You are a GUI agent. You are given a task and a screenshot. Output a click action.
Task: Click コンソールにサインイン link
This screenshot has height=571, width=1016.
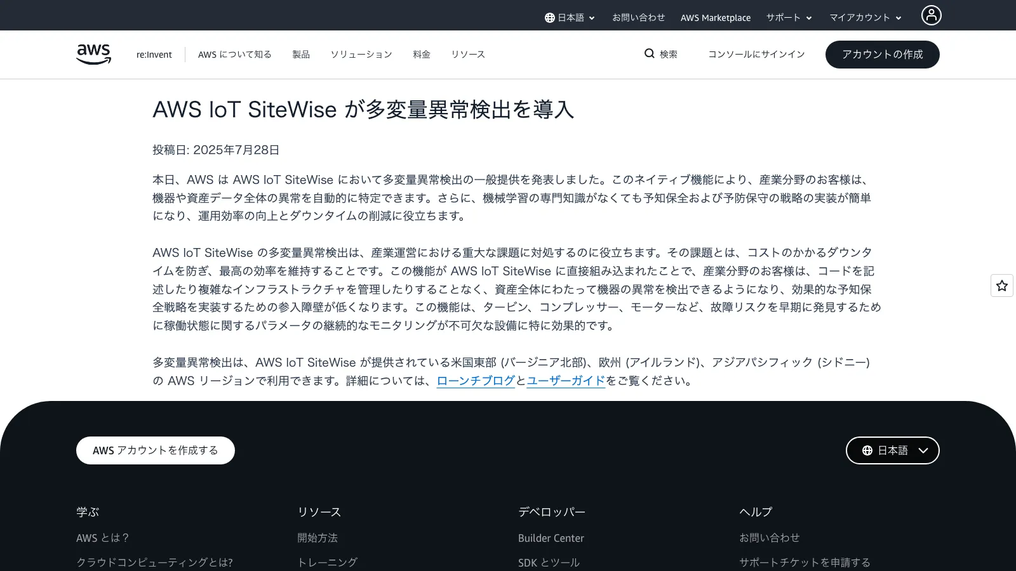[x=756, y=55]
